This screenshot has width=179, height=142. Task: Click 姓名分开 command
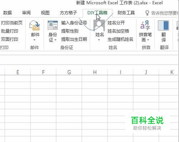click(116, 23)
